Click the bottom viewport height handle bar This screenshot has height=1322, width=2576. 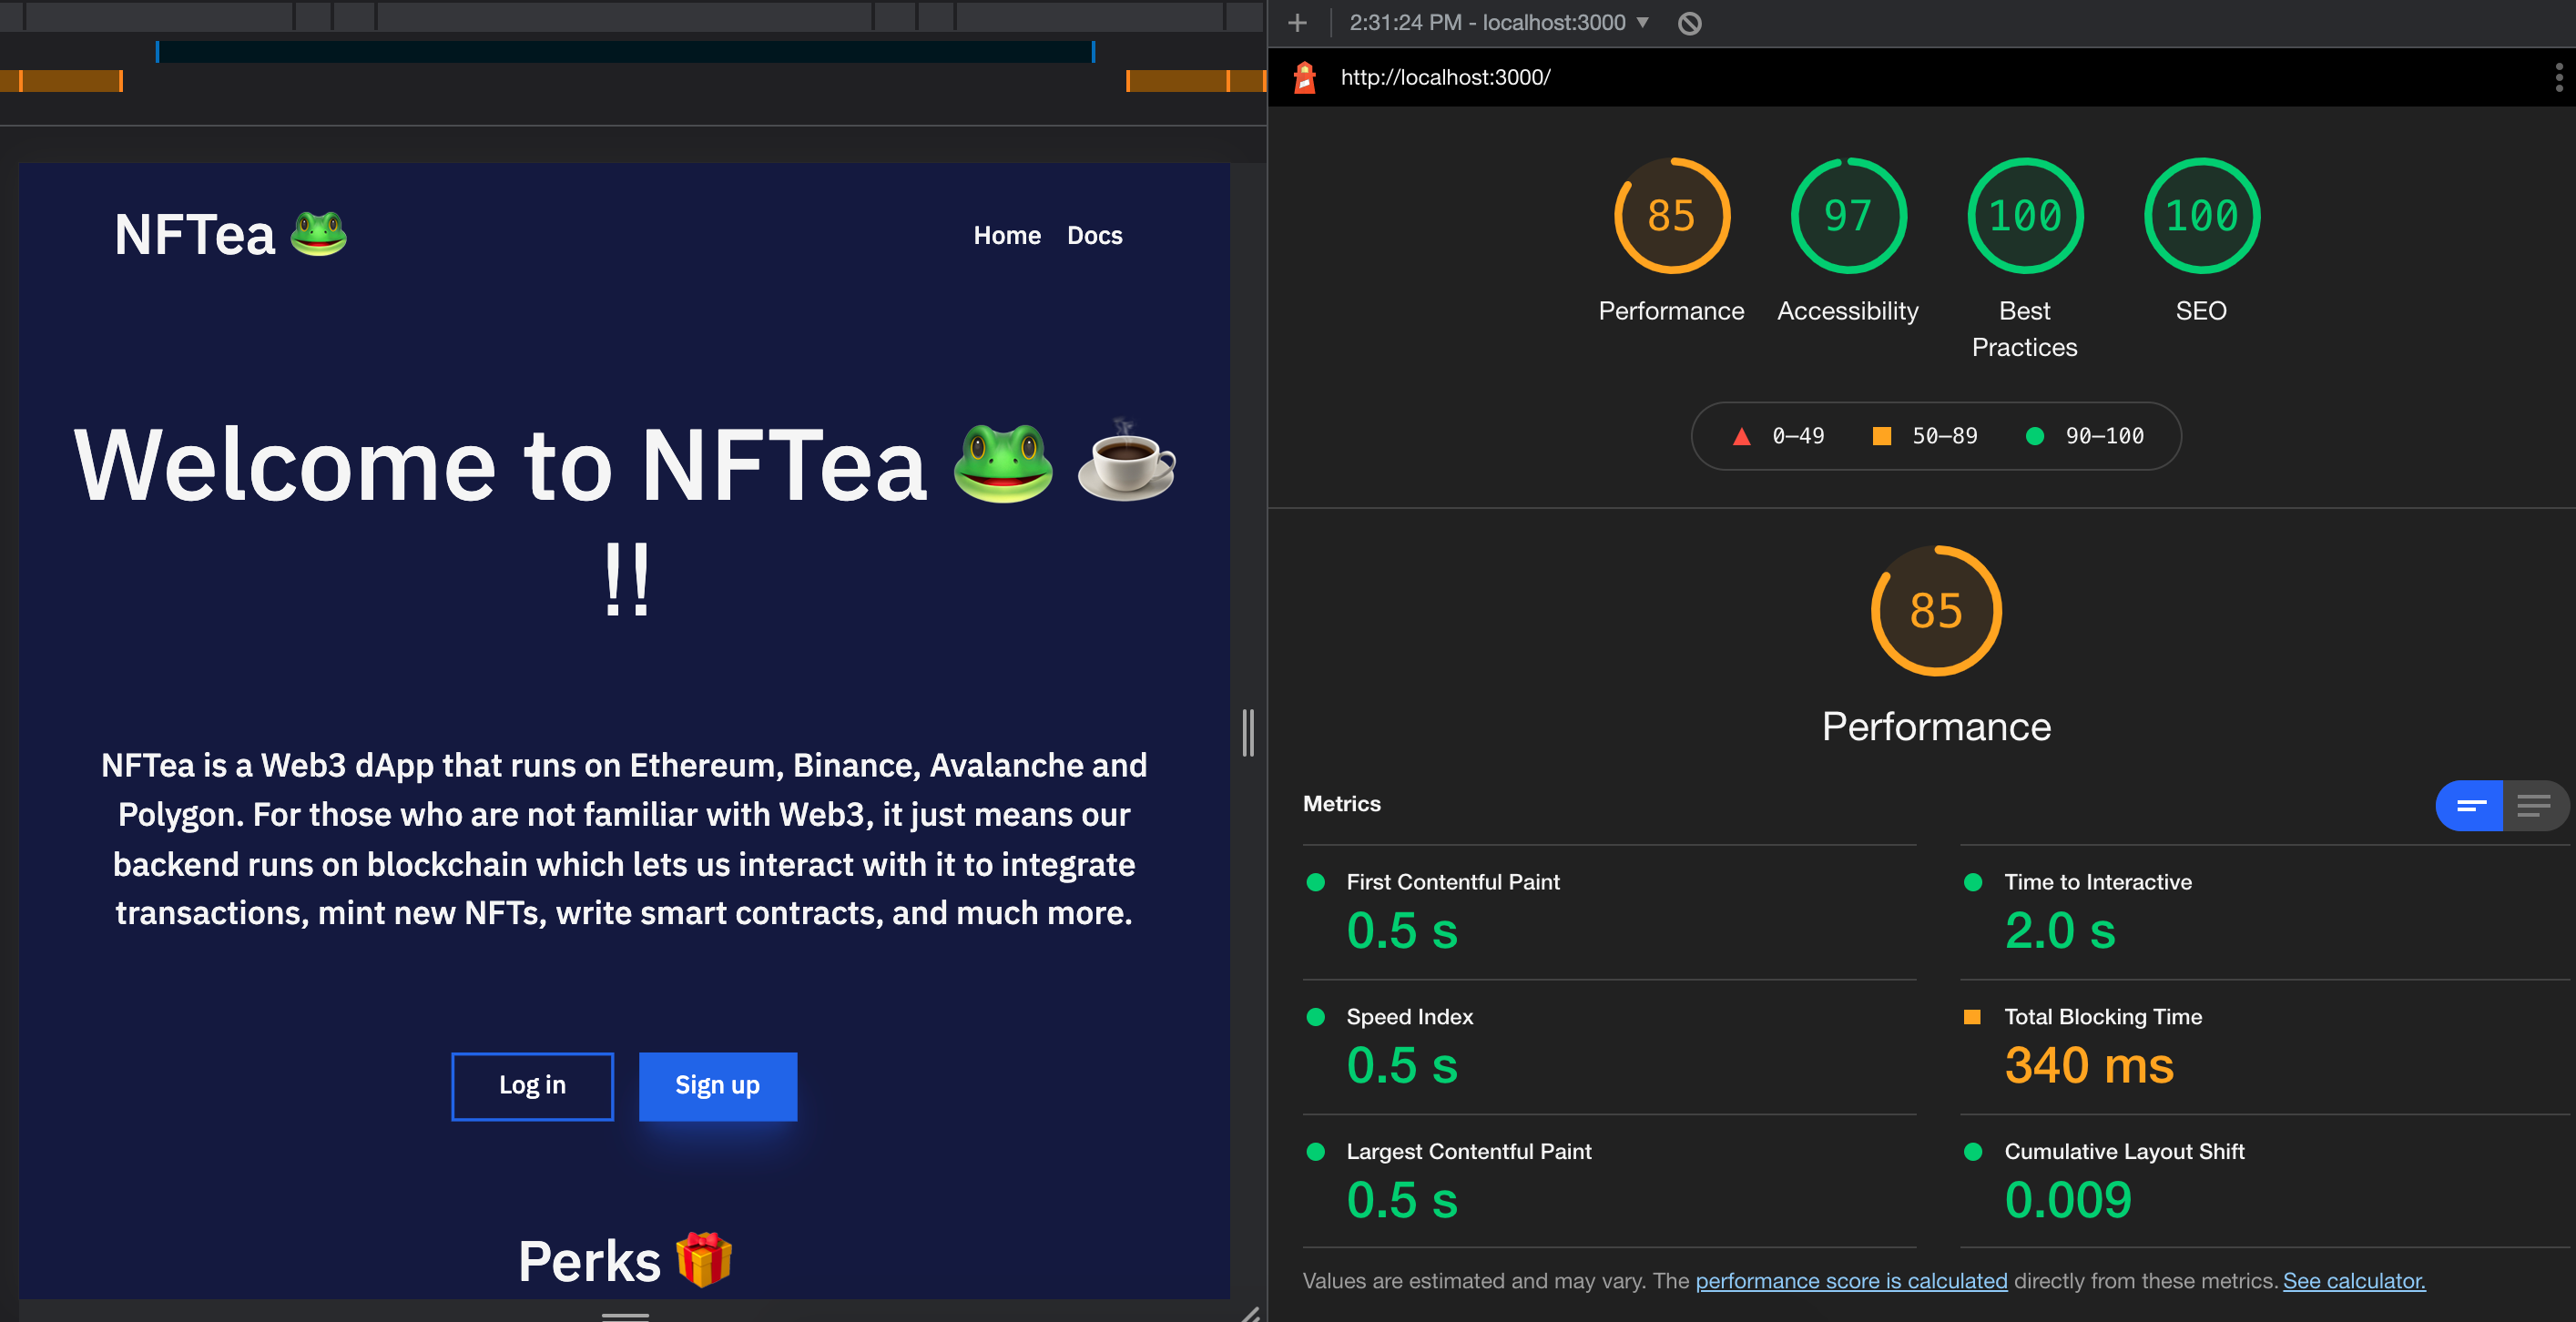pyautogui.click(x=625, y=1316)
